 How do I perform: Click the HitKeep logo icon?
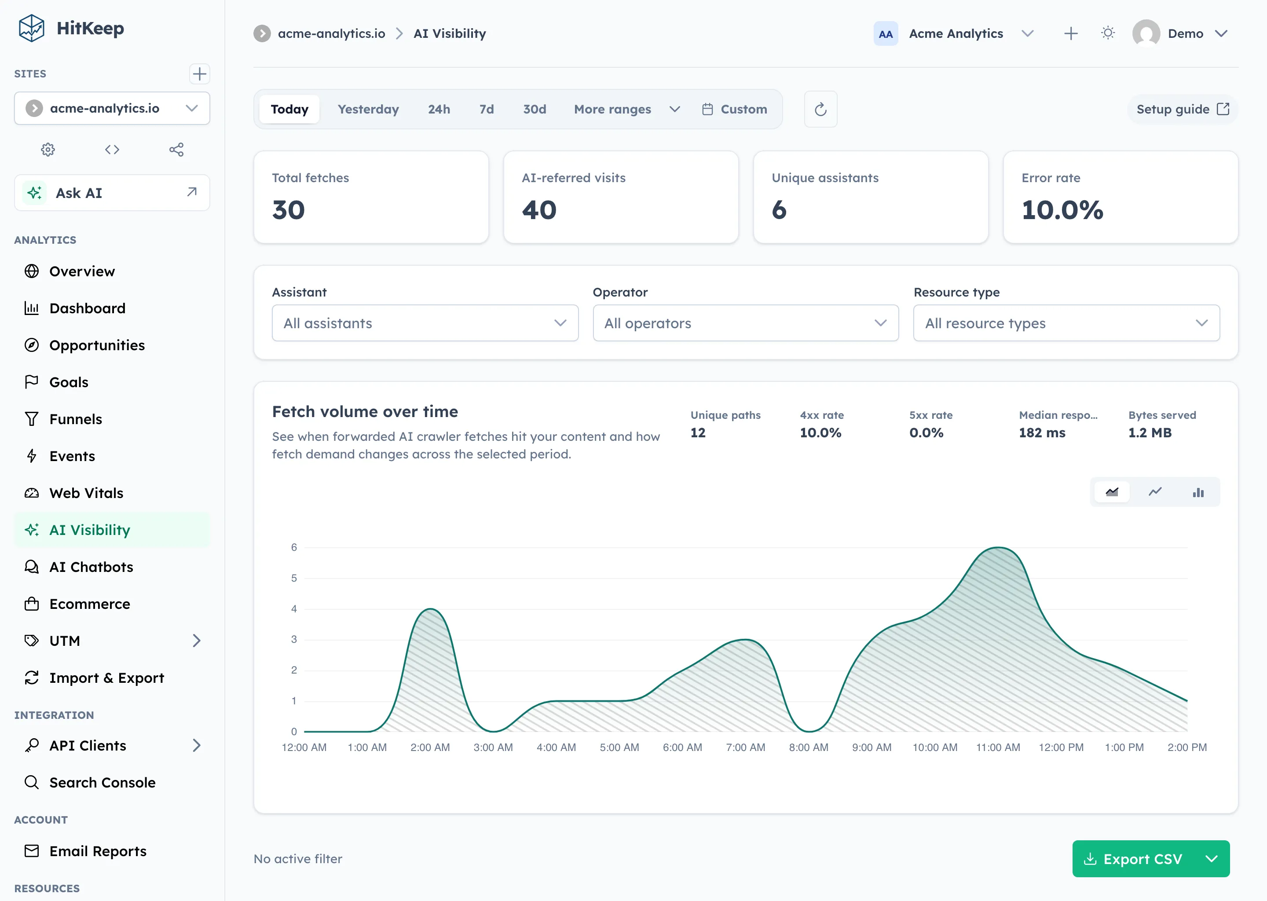31,28
